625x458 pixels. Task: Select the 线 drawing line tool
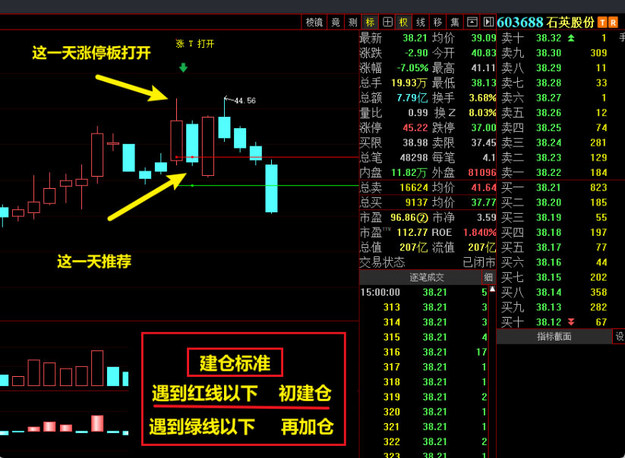click(x=421, y=22)
